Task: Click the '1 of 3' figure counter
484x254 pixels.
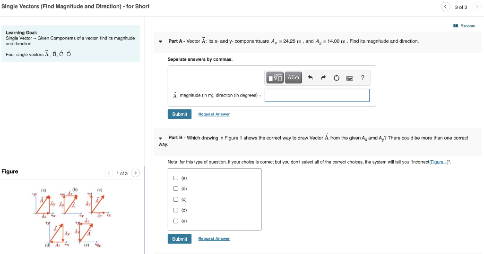Action: (x=122, y=173)
